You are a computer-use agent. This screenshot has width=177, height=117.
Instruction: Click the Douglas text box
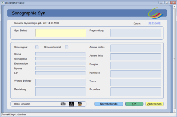click(136, 65)
